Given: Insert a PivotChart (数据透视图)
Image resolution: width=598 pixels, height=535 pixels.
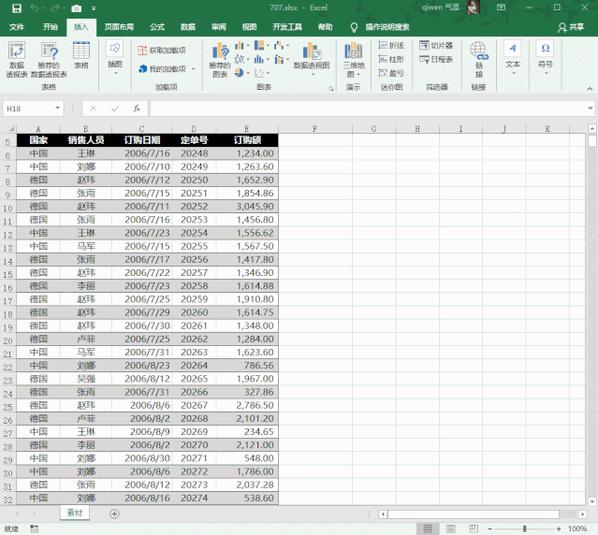Looking at the screenshot, I should click(x=312, y=58).
